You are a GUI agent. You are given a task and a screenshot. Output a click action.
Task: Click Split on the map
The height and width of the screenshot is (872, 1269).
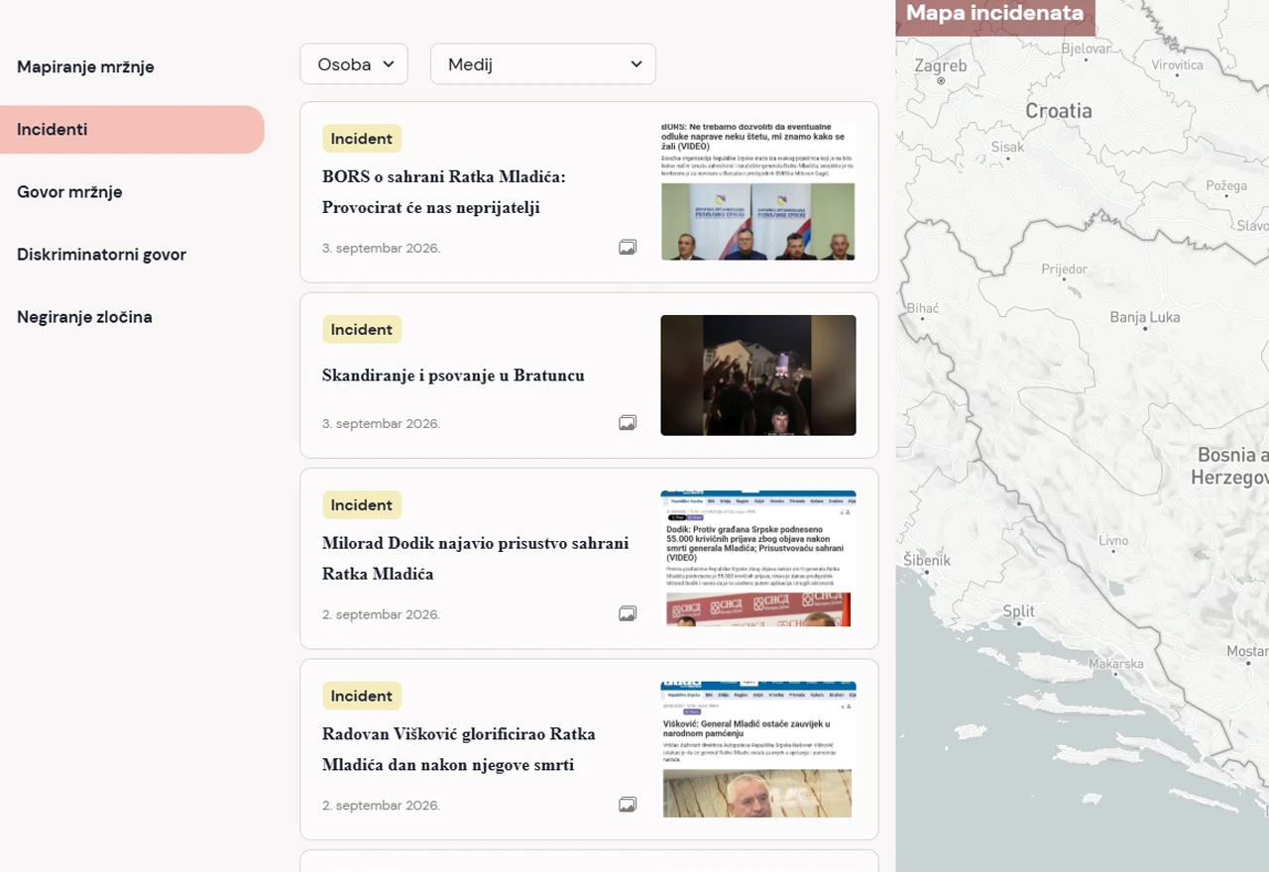tap(1018, 611)
